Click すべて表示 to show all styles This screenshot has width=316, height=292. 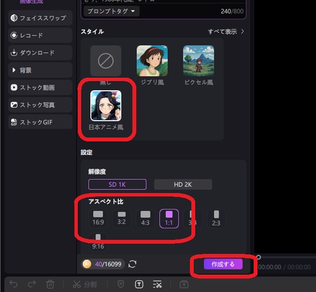click(222, 32)
